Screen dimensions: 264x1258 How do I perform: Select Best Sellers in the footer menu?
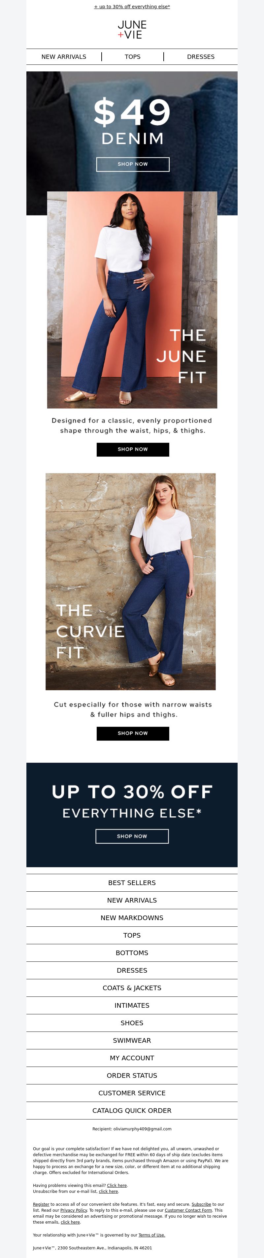pyautogui.click(x=132, y=883)
